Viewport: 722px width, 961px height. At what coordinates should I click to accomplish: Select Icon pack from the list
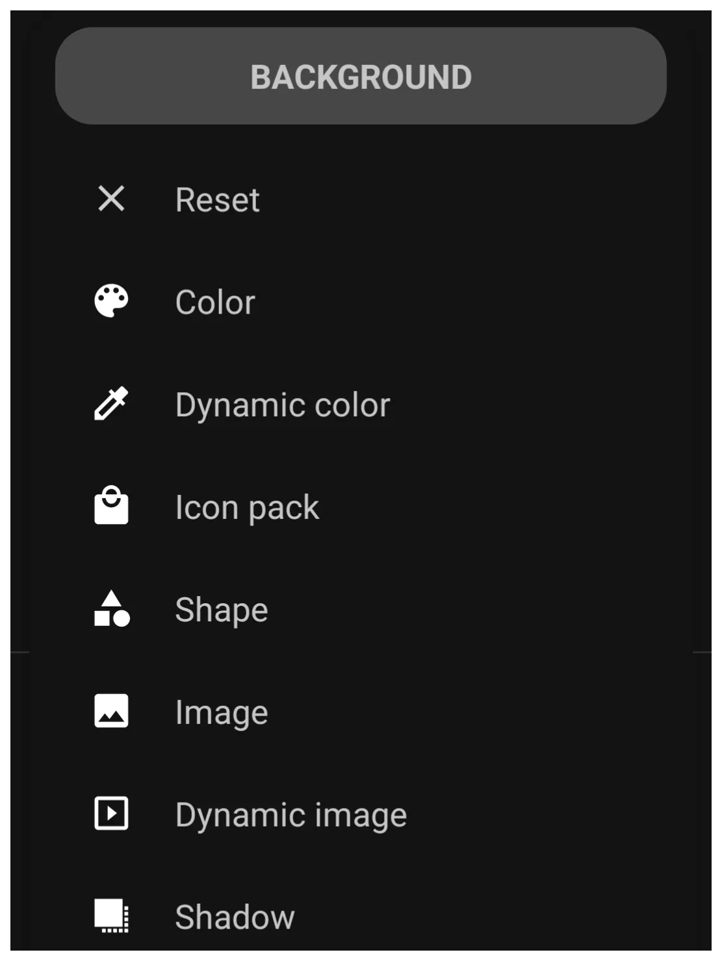point(361,507)
